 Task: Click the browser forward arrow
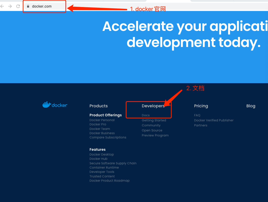pos(10,6)
